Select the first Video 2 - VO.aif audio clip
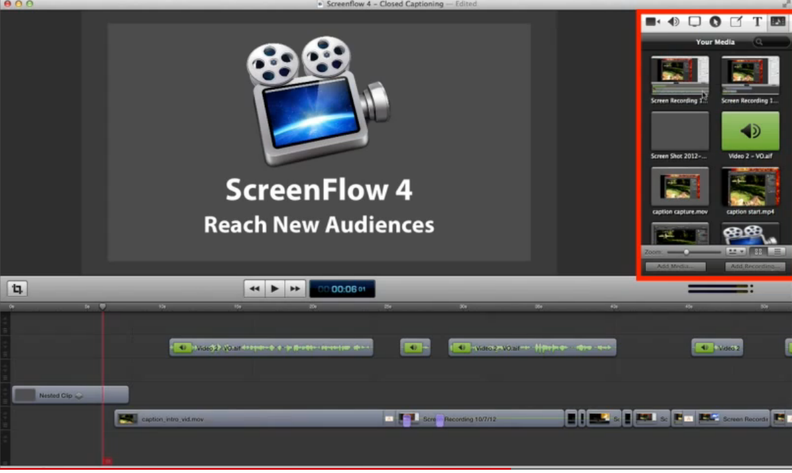Screen dimensions: 792x473 pyautogui.click(x=271, y=348)
